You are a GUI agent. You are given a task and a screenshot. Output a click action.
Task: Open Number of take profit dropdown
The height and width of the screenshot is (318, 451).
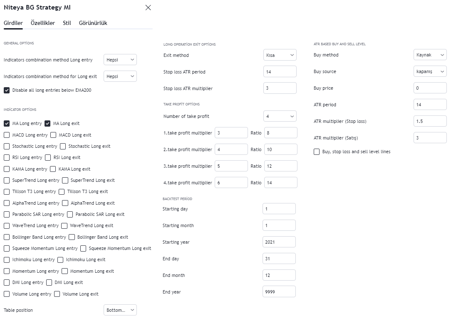tap(280, 116)
